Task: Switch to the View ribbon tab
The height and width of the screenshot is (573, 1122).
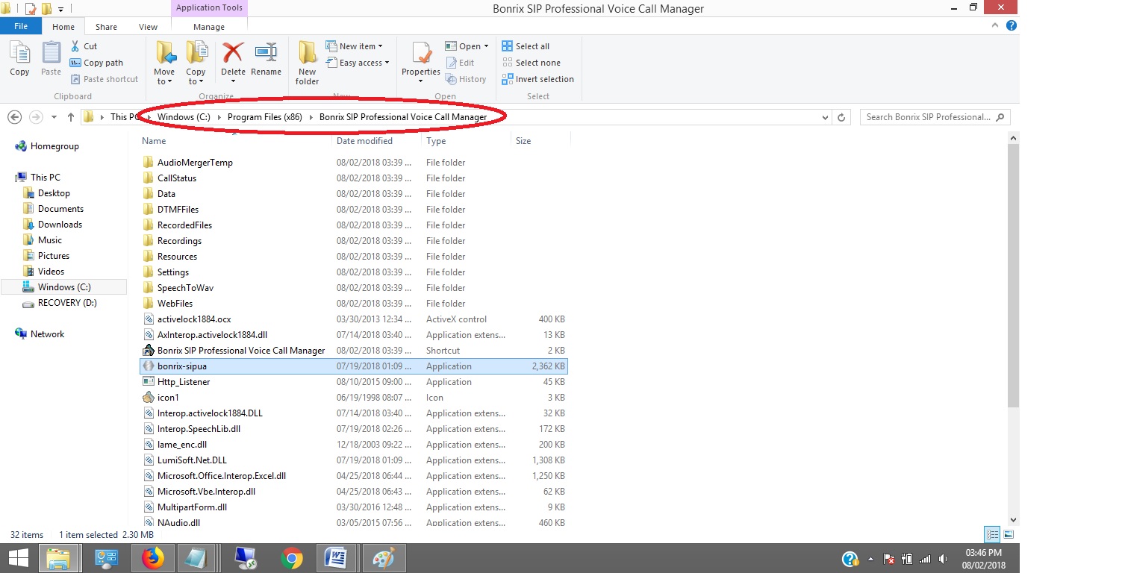Action: pos(148,27)
